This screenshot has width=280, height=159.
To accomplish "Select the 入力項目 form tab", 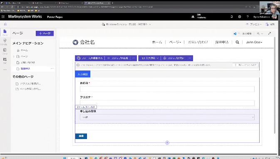I will pos(83,74).
